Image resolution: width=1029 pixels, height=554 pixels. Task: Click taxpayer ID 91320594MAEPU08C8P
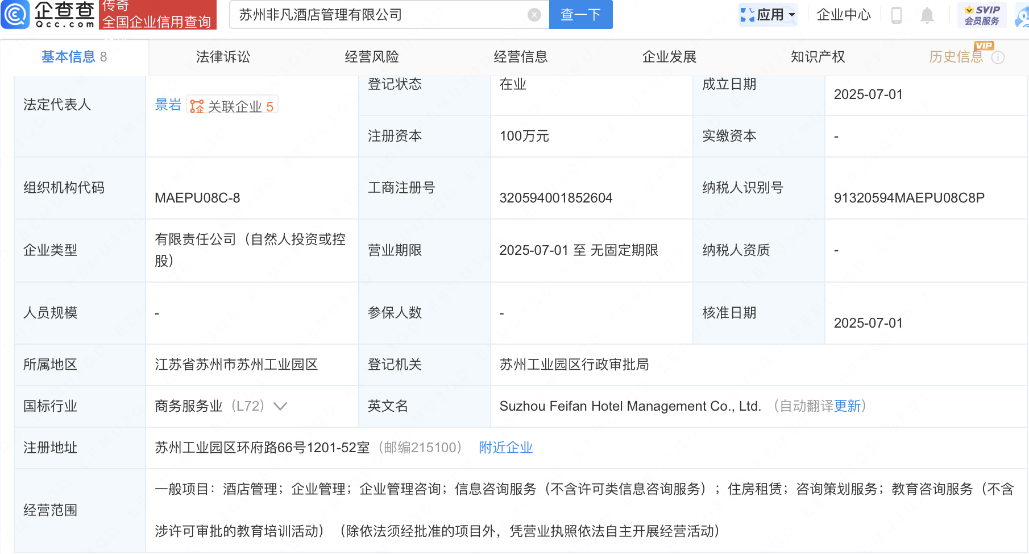[x=909, y=198]
